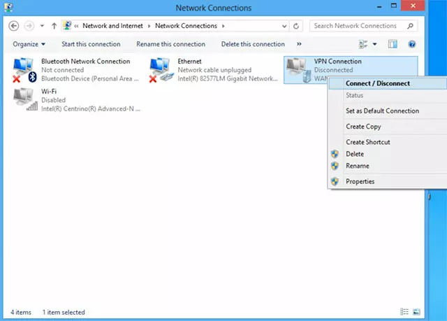Expand the Organize dropdown menu
447x321 pixels.
click(x=29, y=44)
